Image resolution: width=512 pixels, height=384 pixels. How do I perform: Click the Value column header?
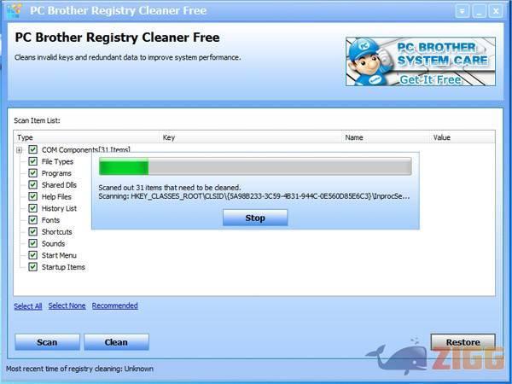pyautogui.click(x=463, y=137)
